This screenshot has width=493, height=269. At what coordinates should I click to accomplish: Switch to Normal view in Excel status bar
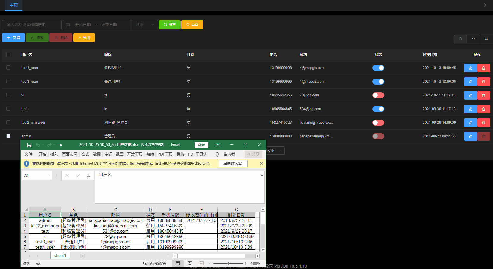click(178, 263)
